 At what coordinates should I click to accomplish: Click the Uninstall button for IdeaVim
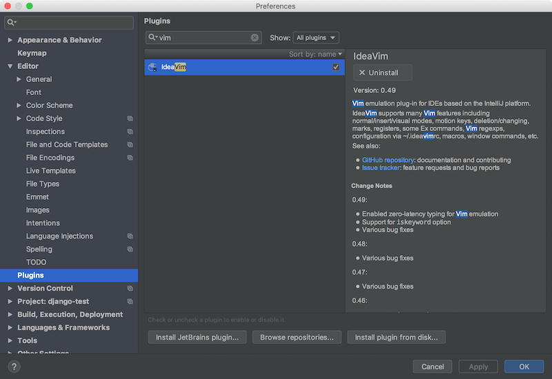point(383,73)
